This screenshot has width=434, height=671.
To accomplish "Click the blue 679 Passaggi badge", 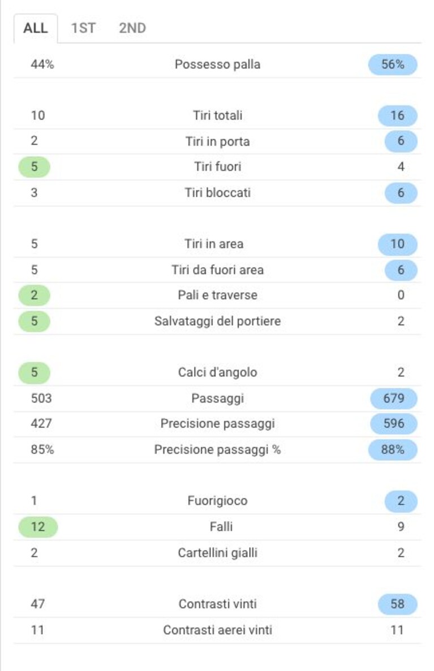I will [394, 399].
